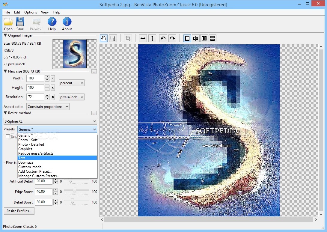Click the About info icon

[x=67, y=22]
